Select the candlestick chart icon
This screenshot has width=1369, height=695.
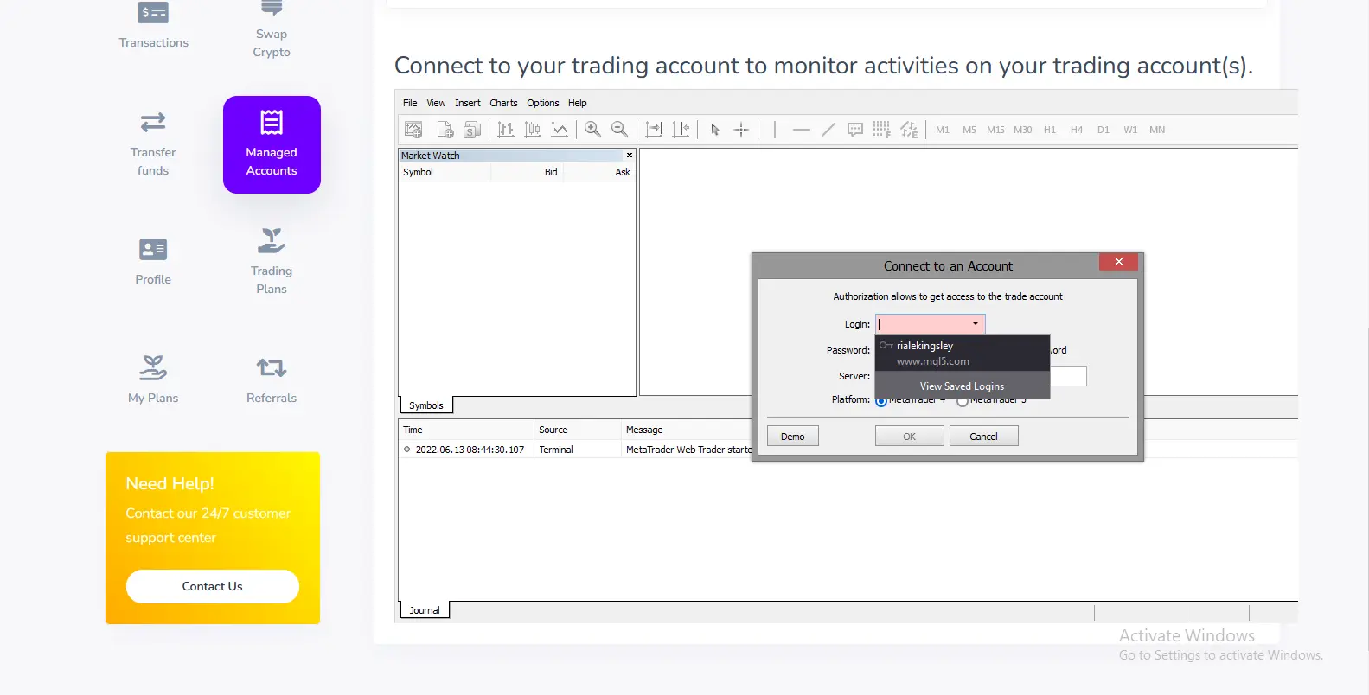(x=533, y=130)
